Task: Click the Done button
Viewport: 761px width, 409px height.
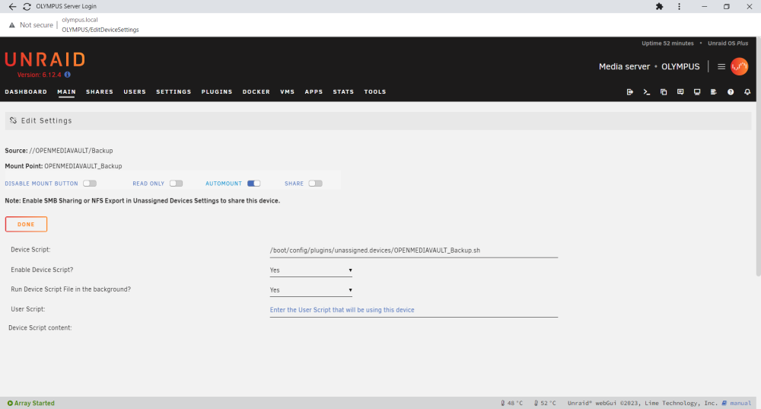Action: (26, 225)
